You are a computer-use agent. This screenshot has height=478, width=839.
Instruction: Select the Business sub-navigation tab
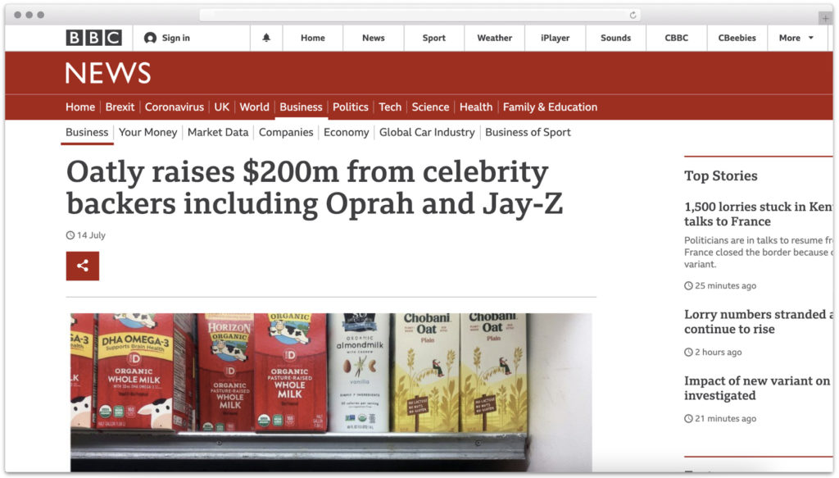pyautogui.click(x=87, y=132)
